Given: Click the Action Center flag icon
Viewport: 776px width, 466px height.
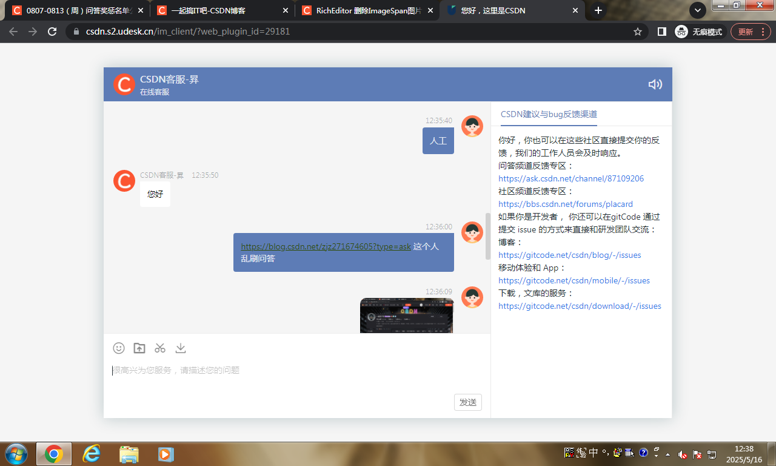Looking at the screenshot, I should tap(697, 454).
